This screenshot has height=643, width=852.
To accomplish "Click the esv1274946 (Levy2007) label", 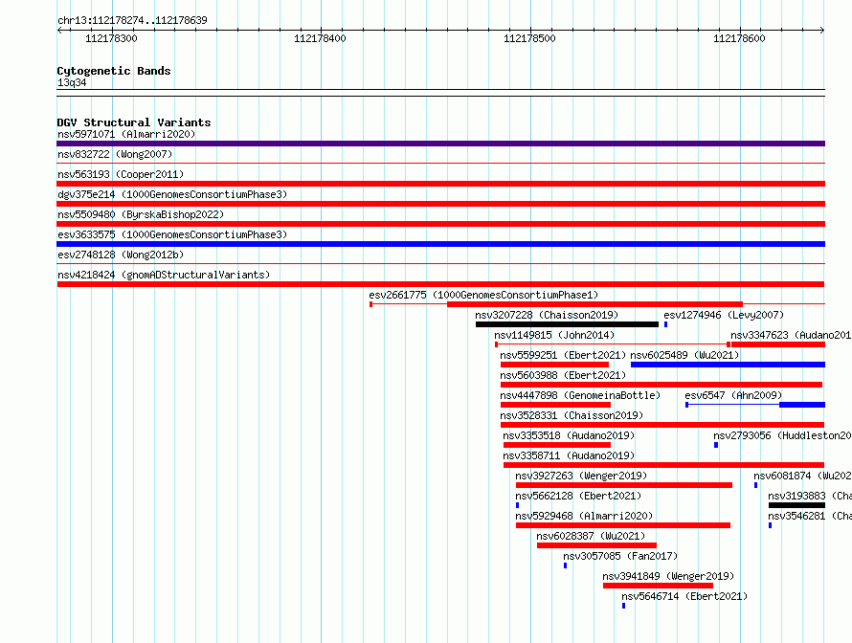I will [x=723, y=315].
